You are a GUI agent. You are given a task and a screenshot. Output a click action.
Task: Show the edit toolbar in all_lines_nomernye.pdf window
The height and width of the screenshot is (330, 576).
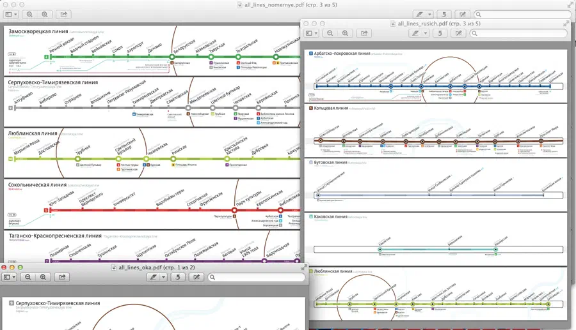[x=463, y=14]
